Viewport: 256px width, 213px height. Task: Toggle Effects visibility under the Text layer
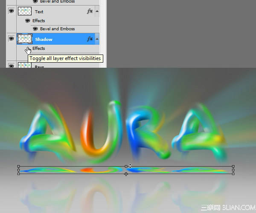(x=27, y=21)
